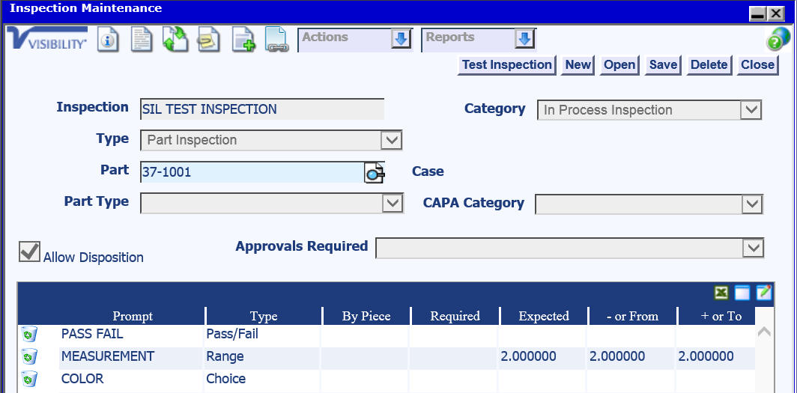Click the document text page icon
Screen dimensions: 797x393
tap(142, 40)
